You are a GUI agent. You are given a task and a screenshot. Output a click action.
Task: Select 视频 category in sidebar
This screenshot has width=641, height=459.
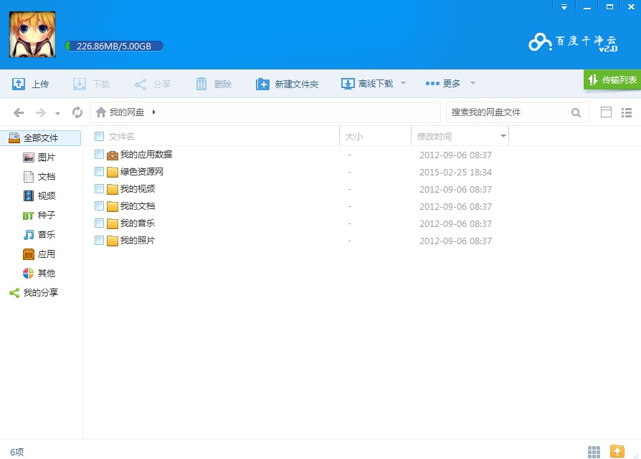(x=39, y=195)
